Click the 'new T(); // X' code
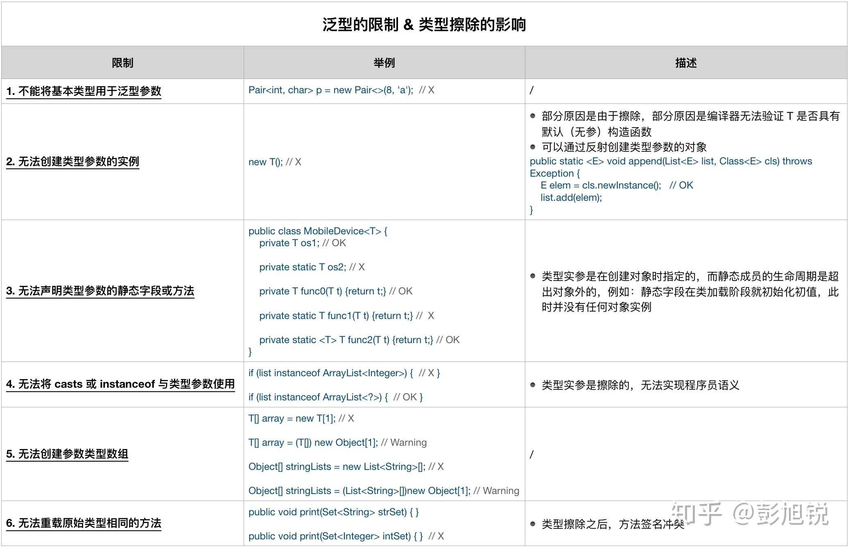 (275, 162)
